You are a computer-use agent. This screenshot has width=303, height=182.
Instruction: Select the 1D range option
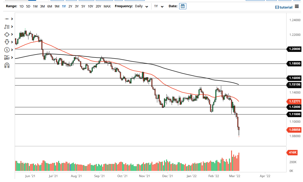tap(21, 6)
